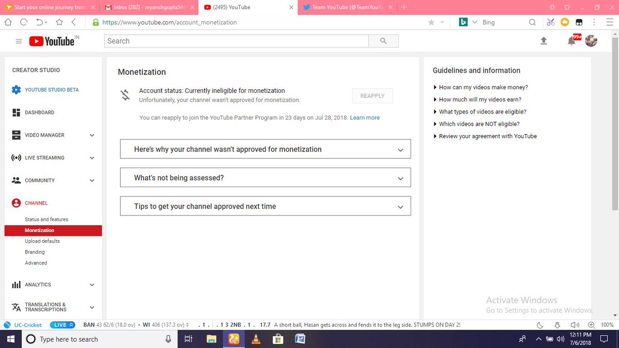Reload the page with refresh icon

coord(24,22)
